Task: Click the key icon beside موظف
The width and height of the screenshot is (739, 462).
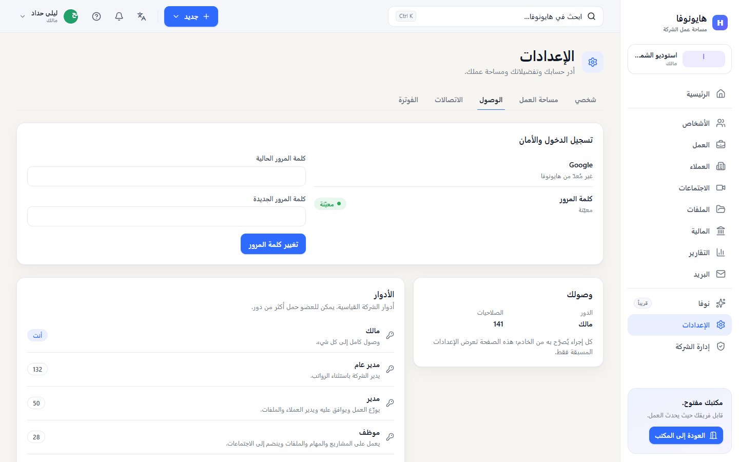Action: pyautogui.click(x=390, y=437)
